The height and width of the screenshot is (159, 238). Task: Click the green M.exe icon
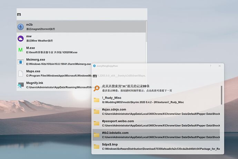pyautogui.click(x=21, y=50)
